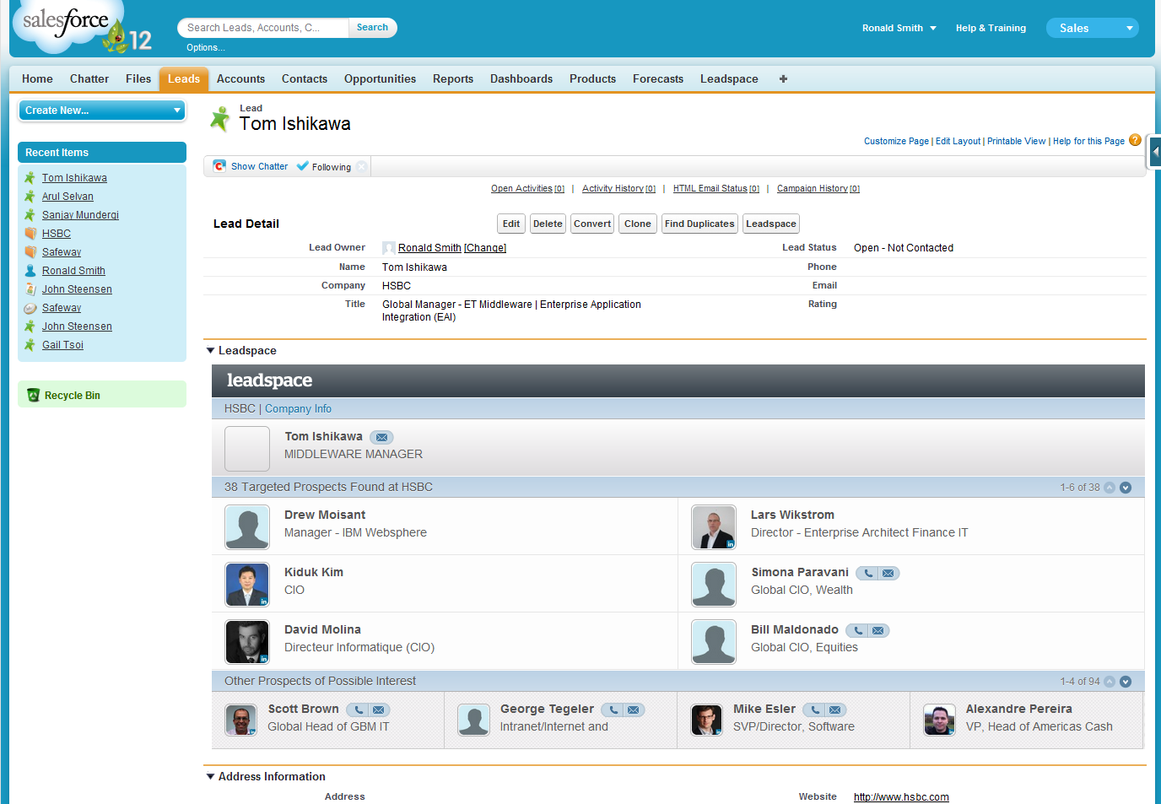Image resolution: width=1161 pixels, height=804 pixels.
Task: Click the Search button
Action: coord(372,28)
